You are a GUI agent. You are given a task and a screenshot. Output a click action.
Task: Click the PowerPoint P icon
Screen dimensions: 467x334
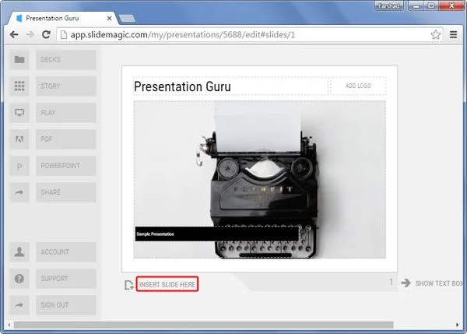pyautogui.click(x=19, y=166)
